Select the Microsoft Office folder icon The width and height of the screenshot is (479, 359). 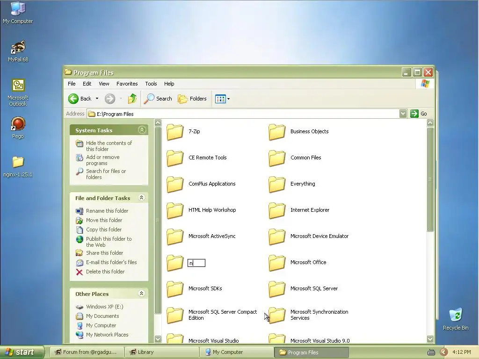click(277, 263)
